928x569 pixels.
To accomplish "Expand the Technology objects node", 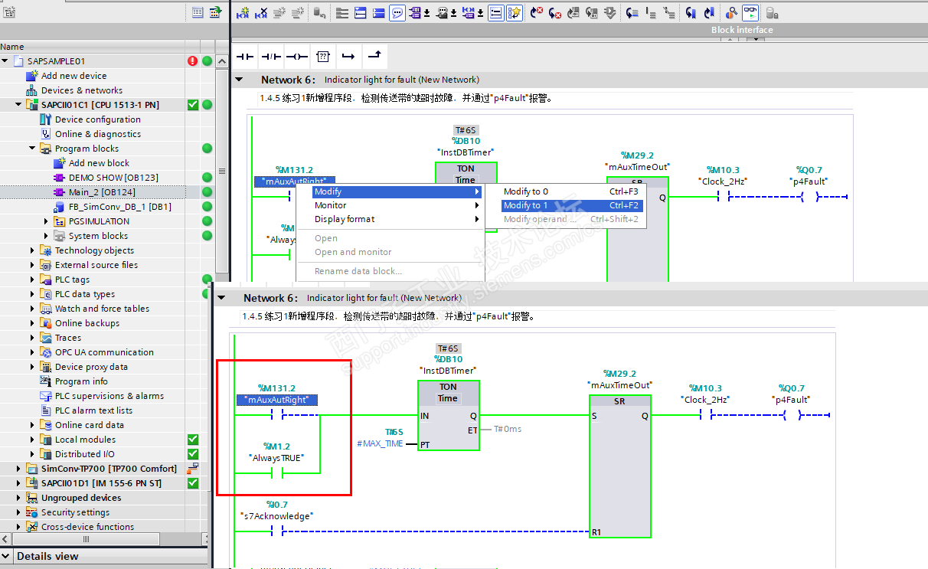I will pos(32,250).
